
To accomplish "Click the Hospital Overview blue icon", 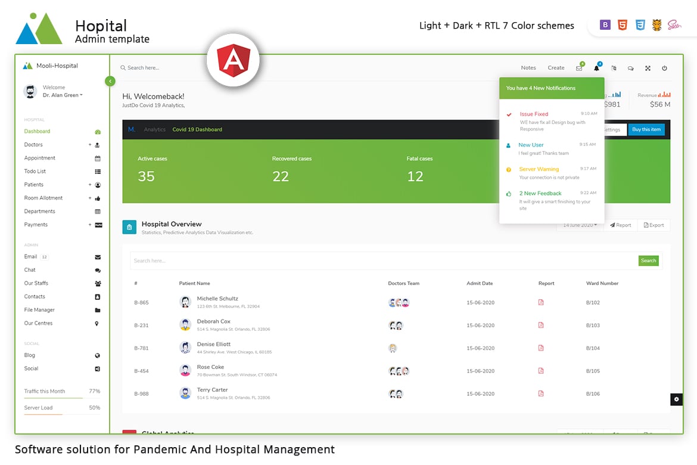I will coord(129,227).
